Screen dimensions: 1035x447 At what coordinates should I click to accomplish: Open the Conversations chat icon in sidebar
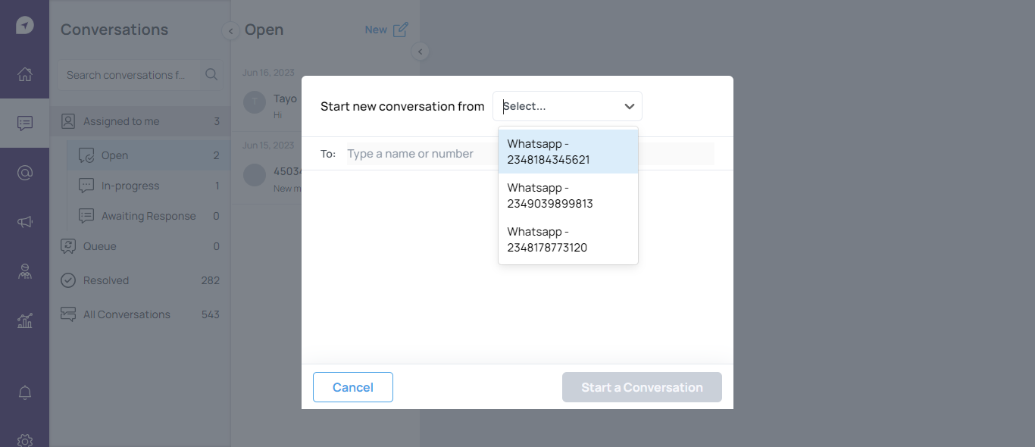pyautogui.click(x=25, y=123)
